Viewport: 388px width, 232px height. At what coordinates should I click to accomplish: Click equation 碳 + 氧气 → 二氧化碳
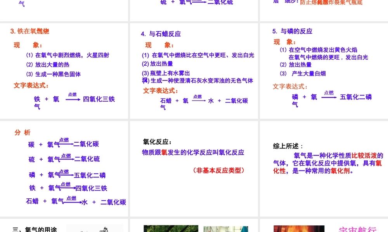64,143
